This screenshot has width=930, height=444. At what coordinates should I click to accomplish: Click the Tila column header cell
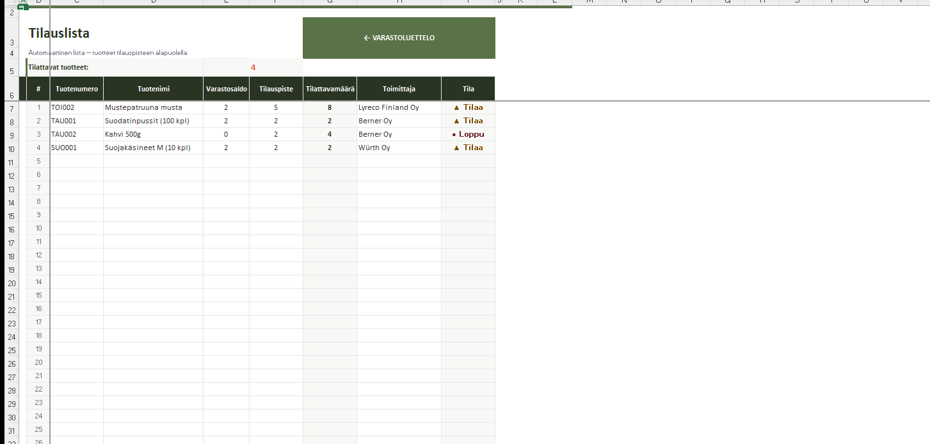coord(468,89)
